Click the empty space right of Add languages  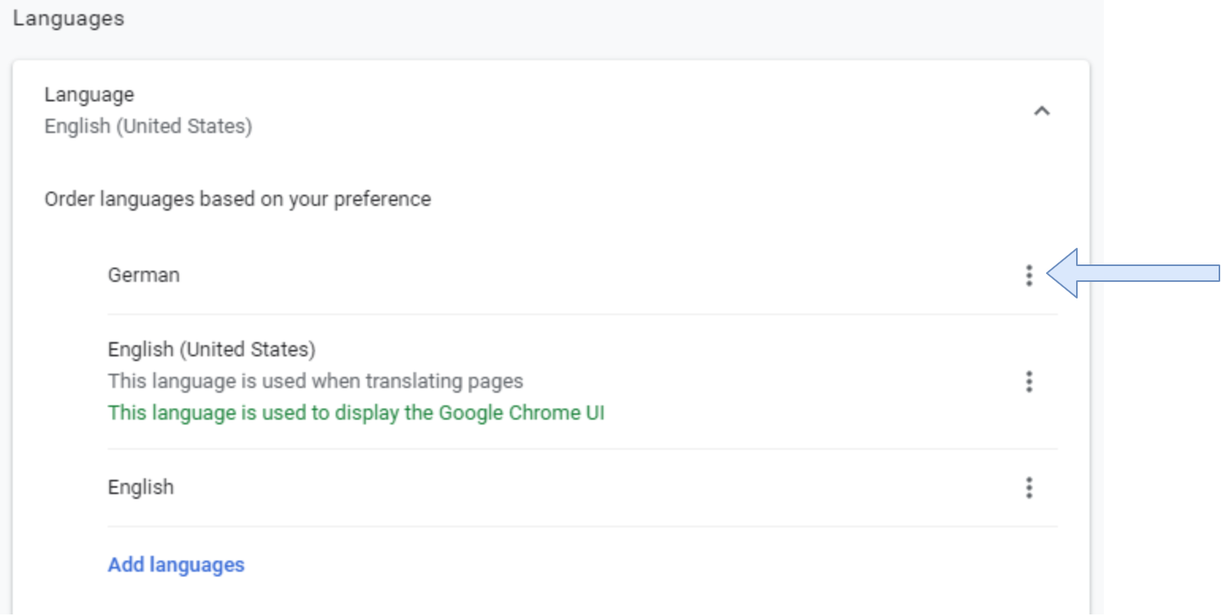tap(633, 565)
